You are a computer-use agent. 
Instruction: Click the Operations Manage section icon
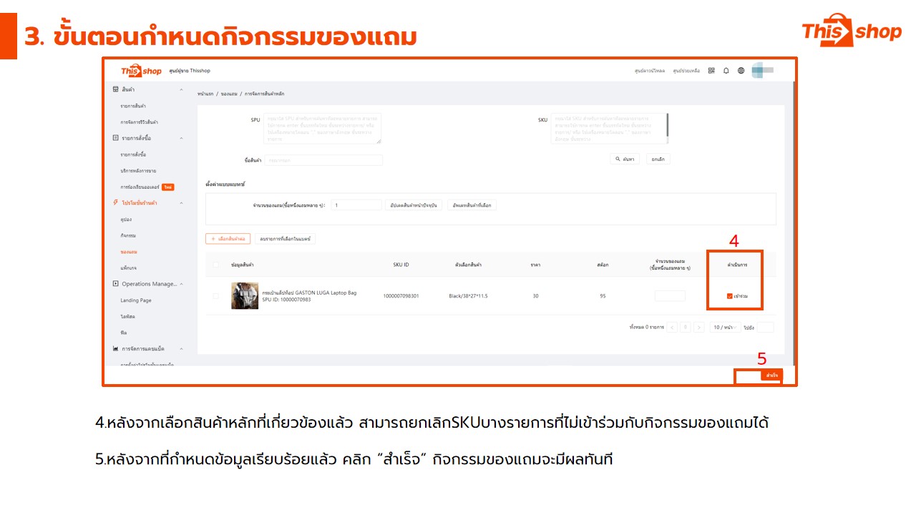116,284
